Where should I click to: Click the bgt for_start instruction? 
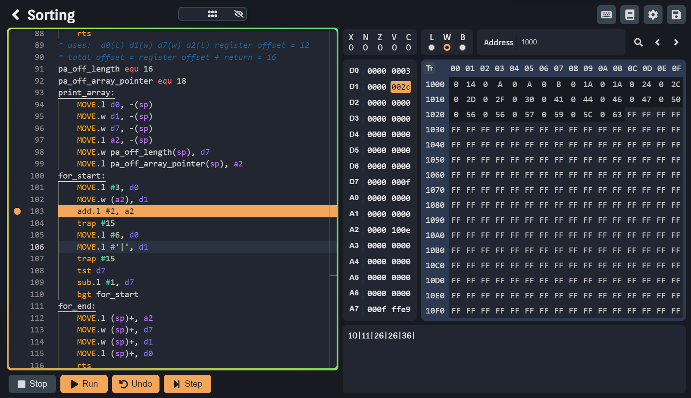pyautogui.click(x=108, y=295)
